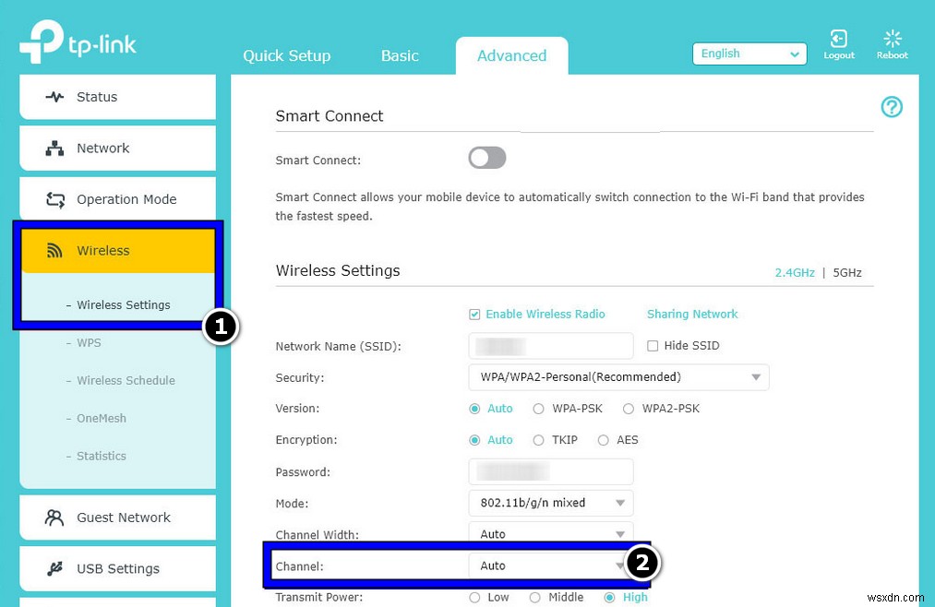Open the Mode 802.11b/g/n dropdown
Screen dimensions: 935x607
[x=551, y=503]
